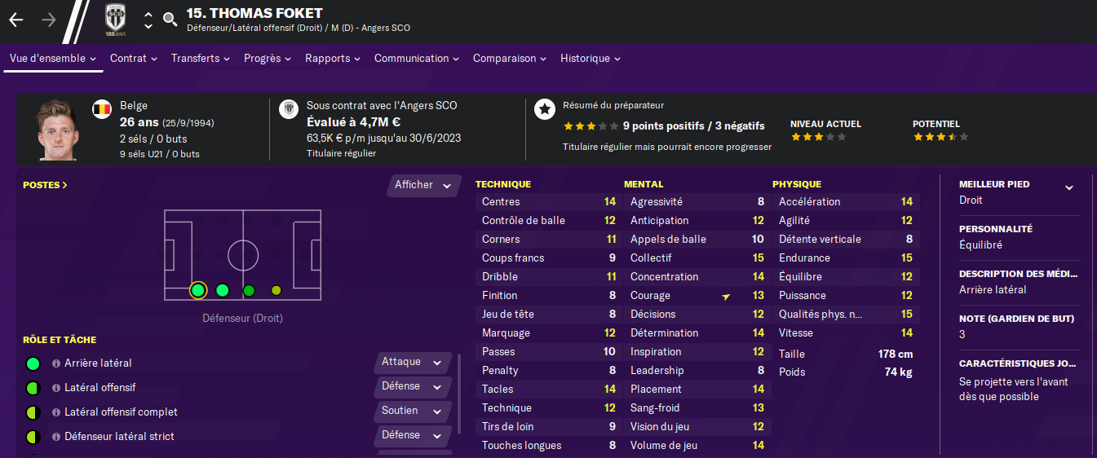Open the Historique menu

tap(591, 59)
